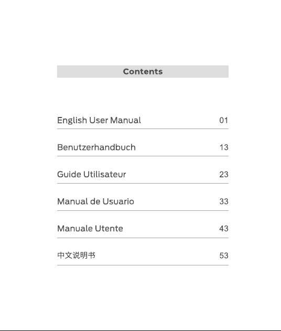Click the word Utente
This screenshot has width=281, height=331.
coord(109,228)
